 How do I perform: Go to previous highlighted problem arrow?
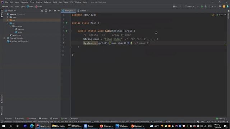pyautogui.click(x=222, y=15)
